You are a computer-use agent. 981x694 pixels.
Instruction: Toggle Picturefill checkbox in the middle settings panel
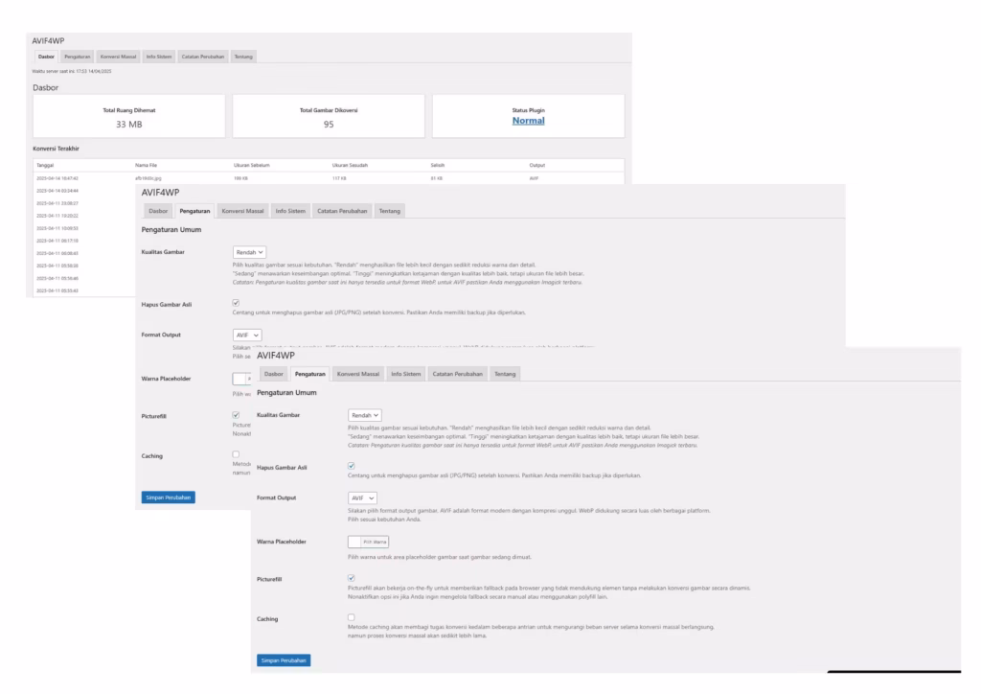[x=236, y=415]
